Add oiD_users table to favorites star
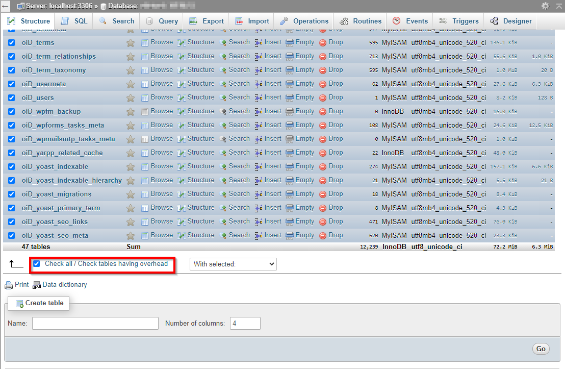 [x=131, y=98]
